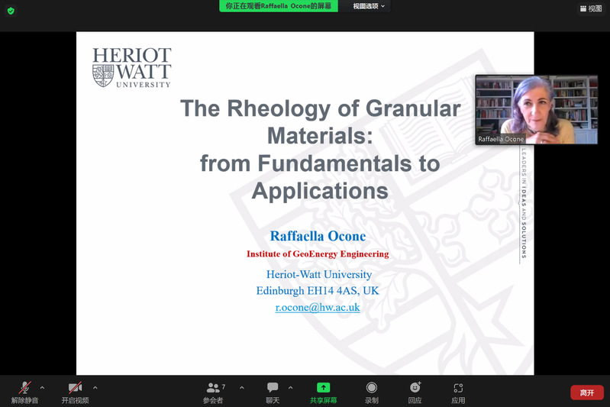Click the Heriot Watt University logo
Viewport: 610px width, 407px height.
tap(132, 67)
